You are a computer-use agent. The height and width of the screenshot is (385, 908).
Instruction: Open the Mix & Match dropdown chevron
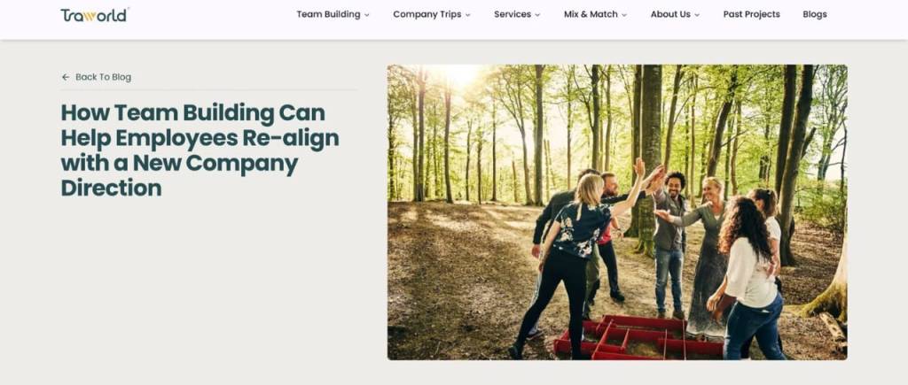[x=624, y=15]
